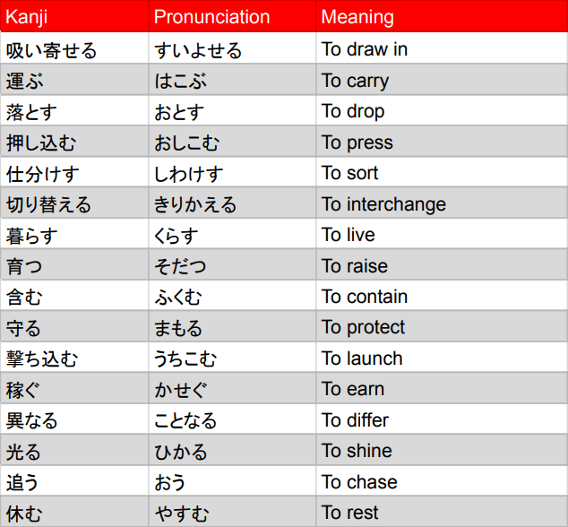Click the Kanji column header
Image resolution: width=568 pixels, height=527 pixels.
(x=27, y=17)
